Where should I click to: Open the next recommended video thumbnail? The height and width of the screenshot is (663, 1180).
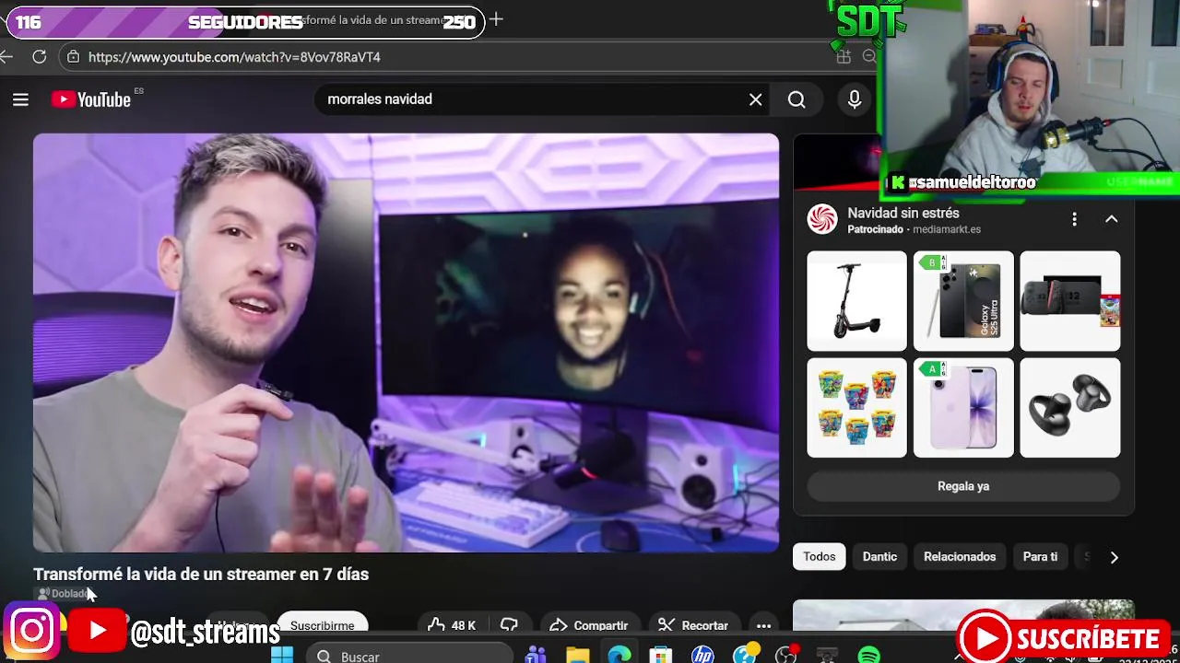pyautogui.click(x=963, y=615)
